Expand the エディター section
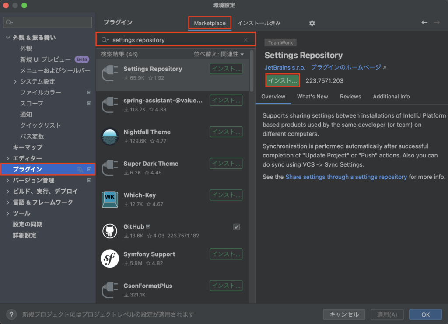This screenshot has height=324, width=448. 8,158
